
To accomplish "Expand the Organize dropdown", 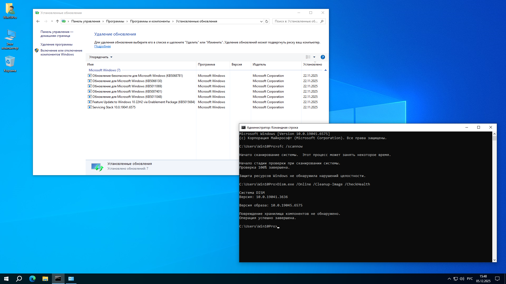I will pyautogui.click(x=101, y=57).
